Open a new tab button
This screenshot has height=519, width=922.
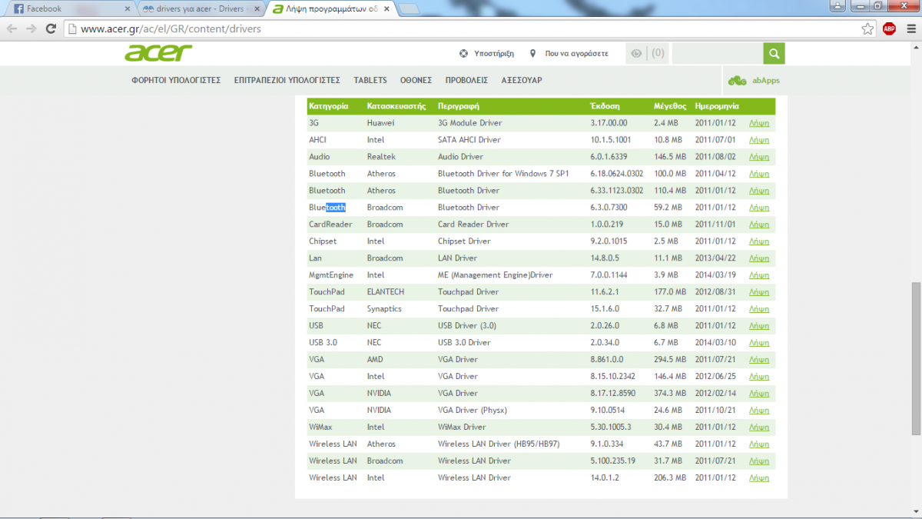click(x=409, y=9)
